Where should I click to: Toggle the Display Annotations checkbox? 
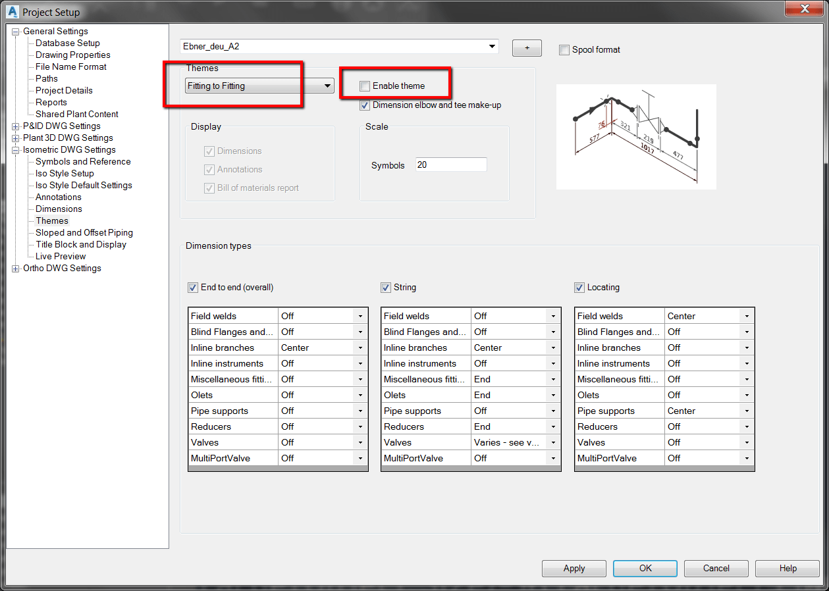point(209,170)
